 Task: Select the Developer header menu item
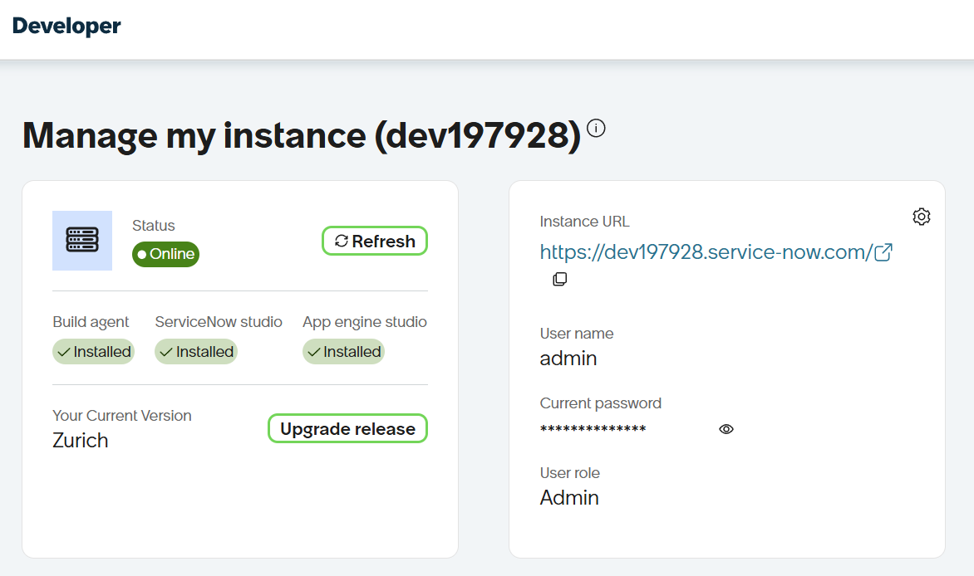[x=66, y=25]
